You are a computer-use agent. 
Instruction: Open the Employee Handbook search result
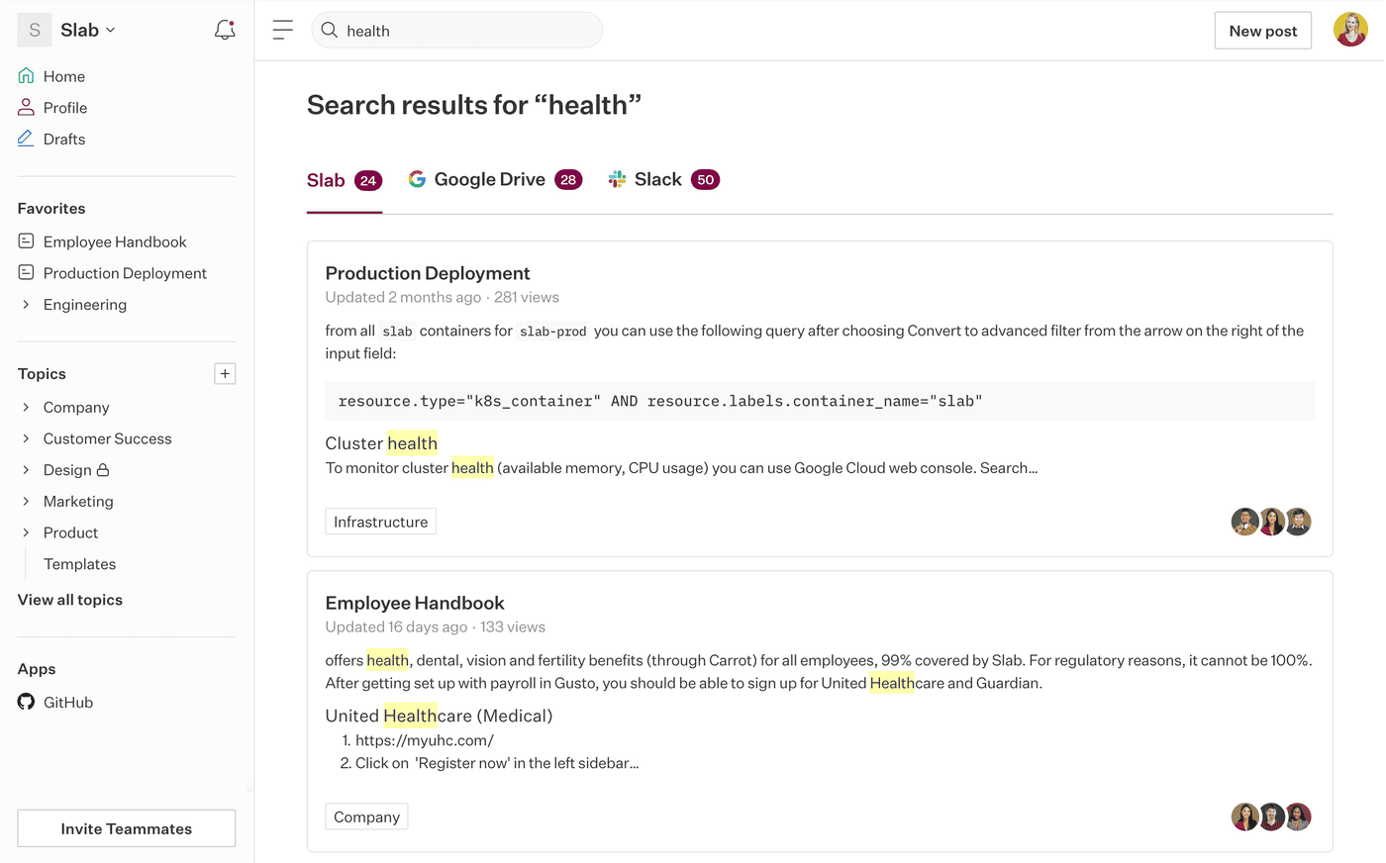click(x=414, y=603)
